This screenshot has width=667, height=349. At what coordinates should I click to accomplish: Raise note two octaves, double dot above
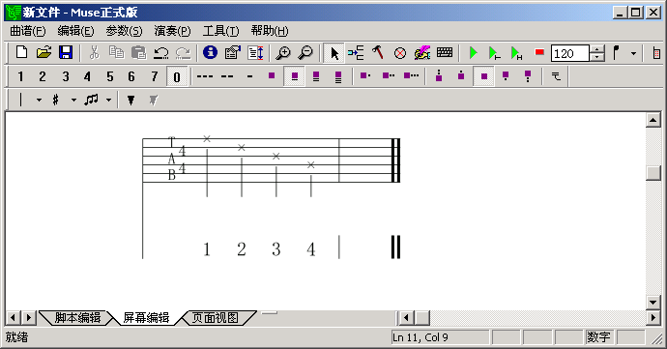click(x=439, y=76)
